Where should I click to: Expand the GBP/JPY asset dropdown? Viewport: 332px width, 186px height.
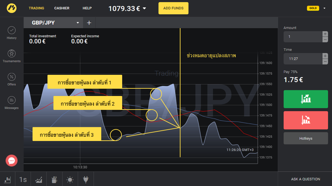coord(78,23)
